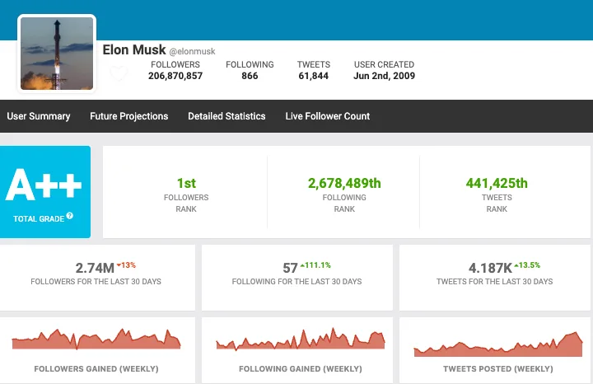
Task: Click the Followers Gained weekly chart
Action: click(96, 339)
